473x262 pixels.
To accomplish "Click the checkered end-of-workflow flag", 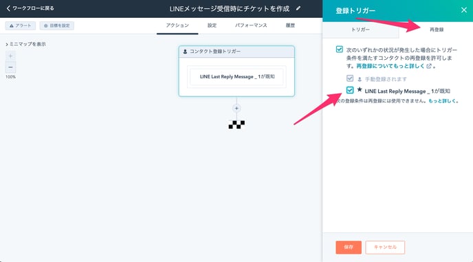I will 236,124.
